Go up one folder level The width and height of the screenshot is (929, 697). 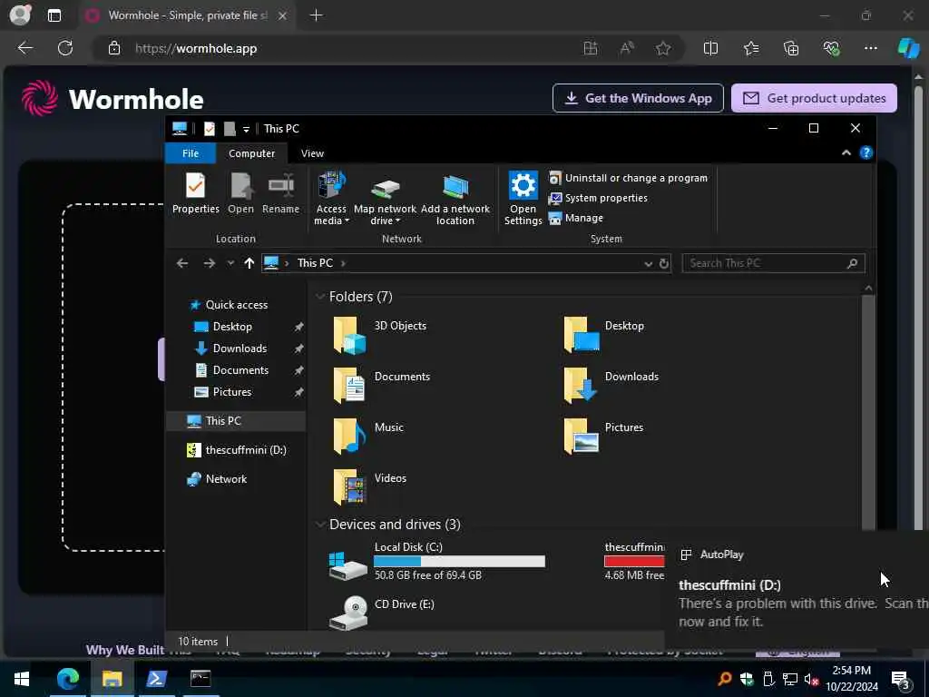tap(249, 263)
